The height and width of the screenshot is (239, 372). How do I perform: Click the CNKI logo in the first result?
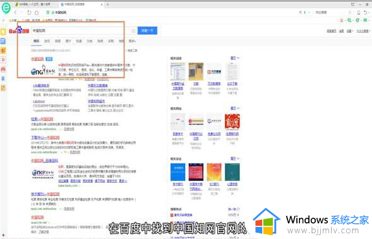pos(43,71)
